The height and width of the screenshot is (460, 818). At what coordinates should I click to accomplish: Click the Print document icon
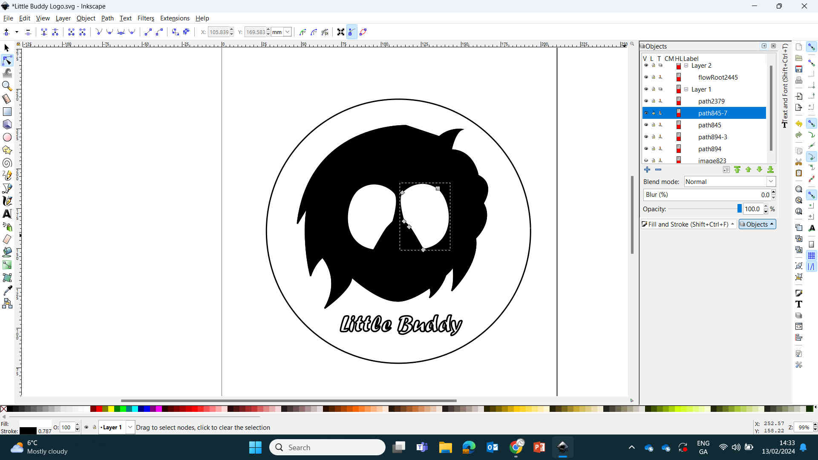click(x=799, y=80)
